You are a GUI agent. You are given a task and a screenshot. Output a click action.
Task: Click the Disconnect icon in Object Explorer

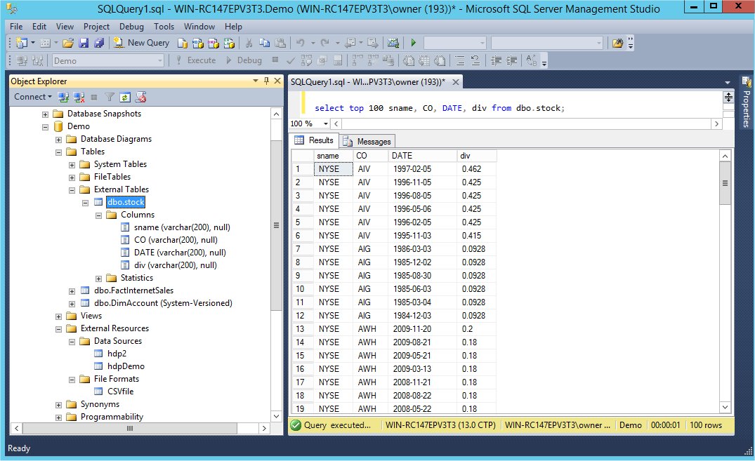point(77,96)
